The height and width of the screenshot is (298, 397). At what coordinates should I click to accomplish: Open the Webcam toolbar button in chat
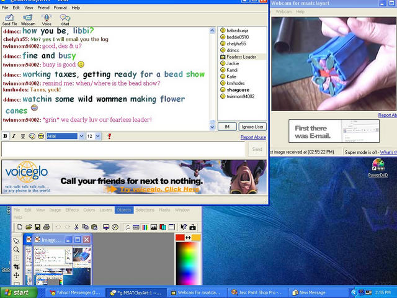[28, 20]
